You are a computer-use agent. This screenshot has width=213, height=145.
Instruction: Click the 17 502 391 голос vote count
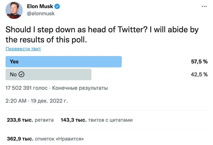tap(27, 88)
